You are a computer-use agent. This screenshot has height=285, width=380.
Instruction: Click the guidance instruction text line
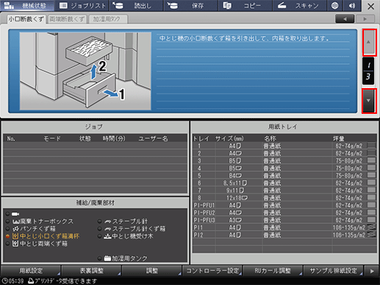pyautogui.click(x=244, y=38)
